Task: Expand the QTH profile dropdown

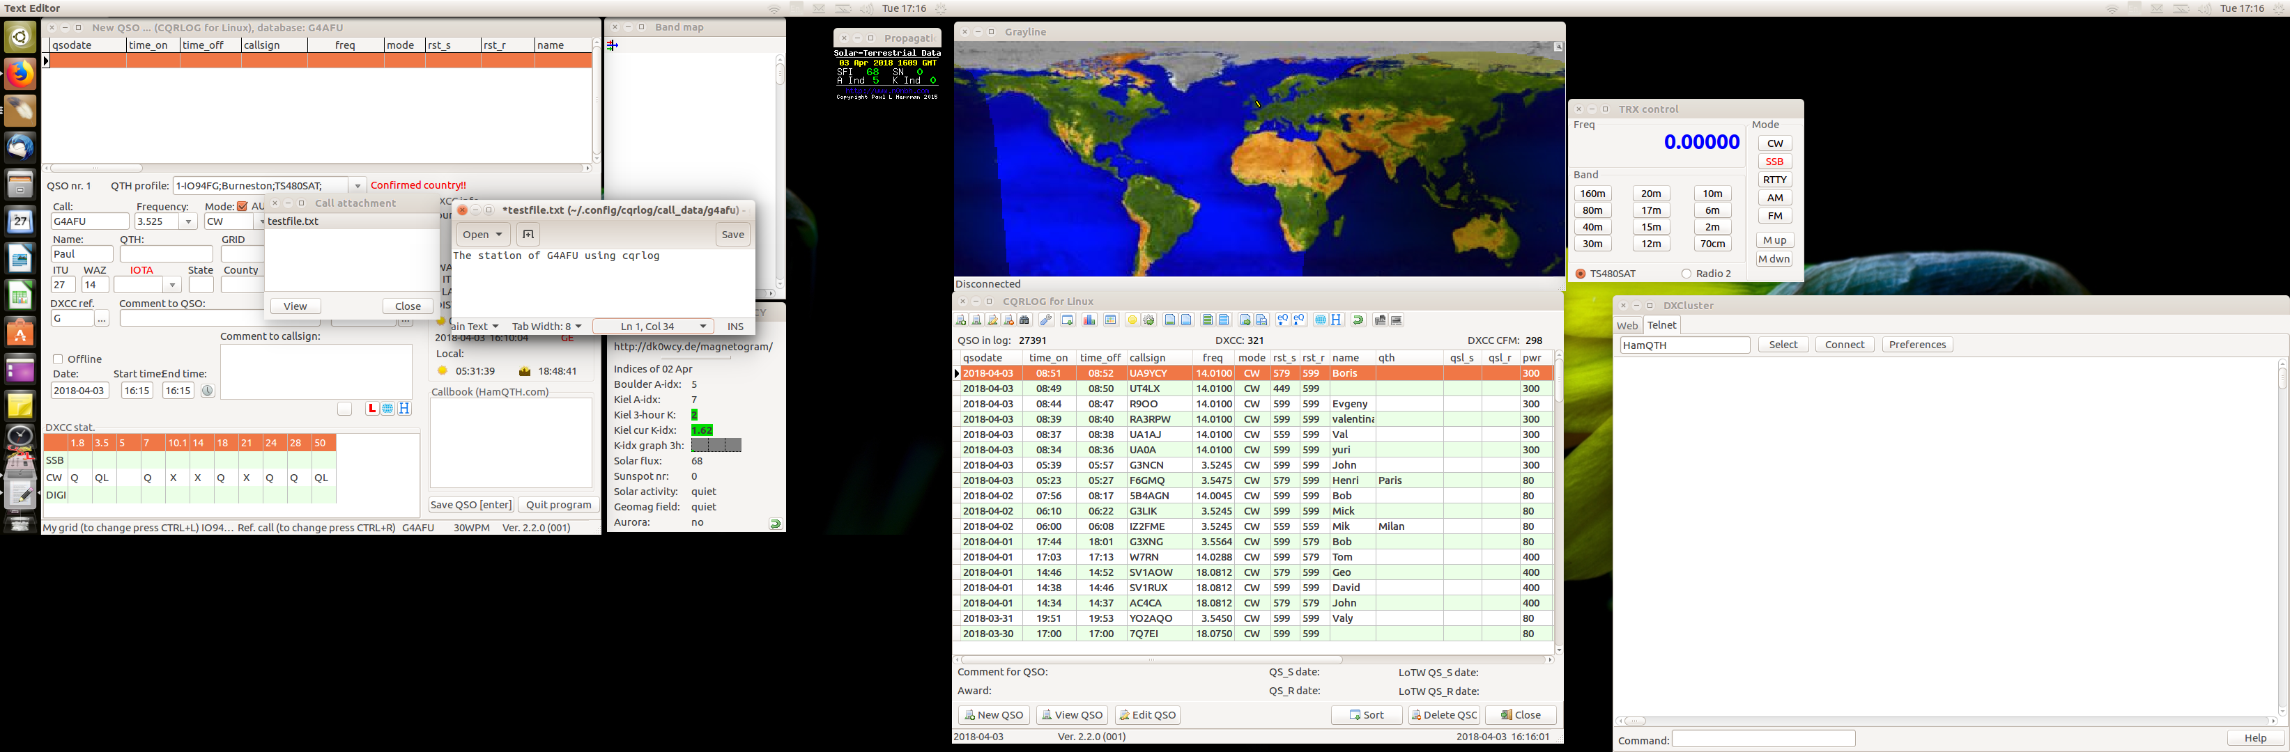Action: pos(358,185)
